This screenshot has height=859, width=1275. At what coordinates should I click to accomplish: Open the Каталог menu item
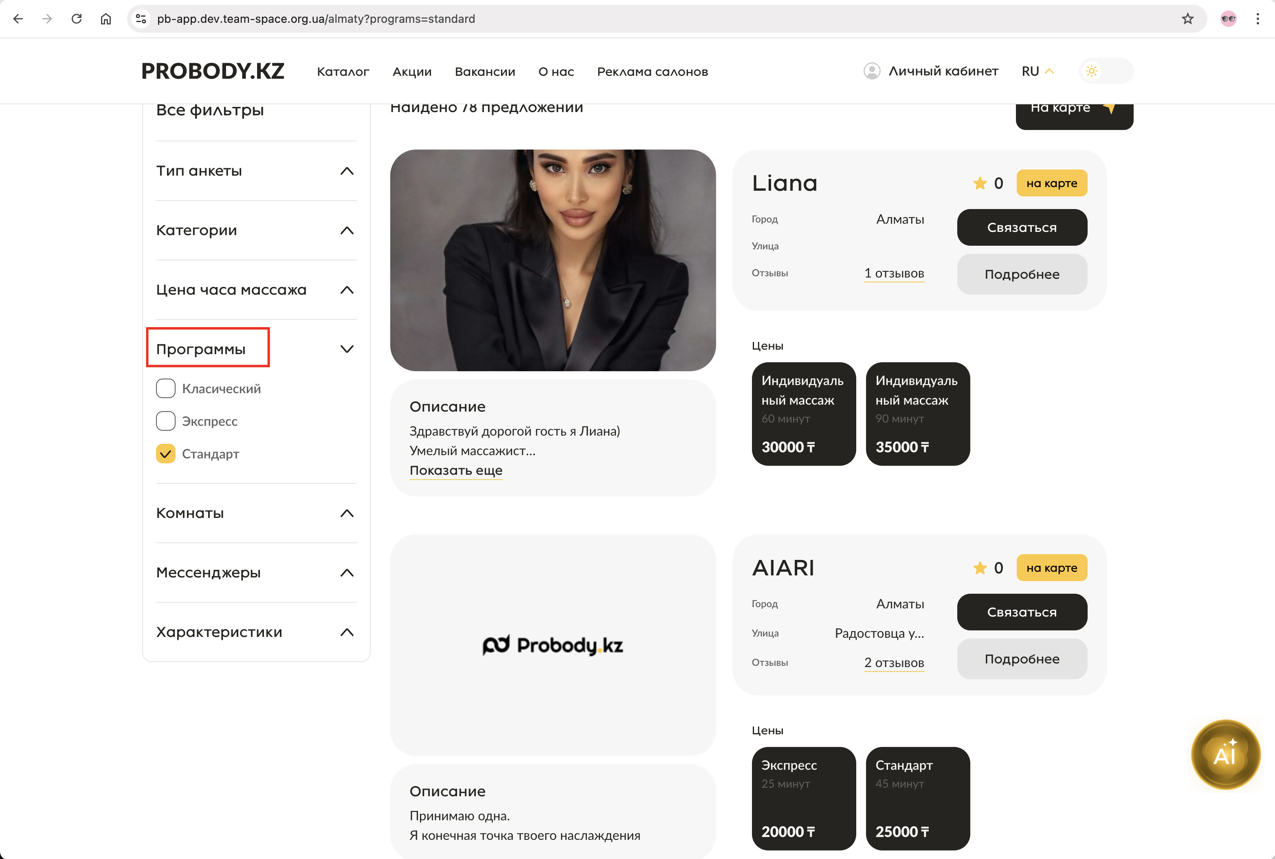pos(343,72)
